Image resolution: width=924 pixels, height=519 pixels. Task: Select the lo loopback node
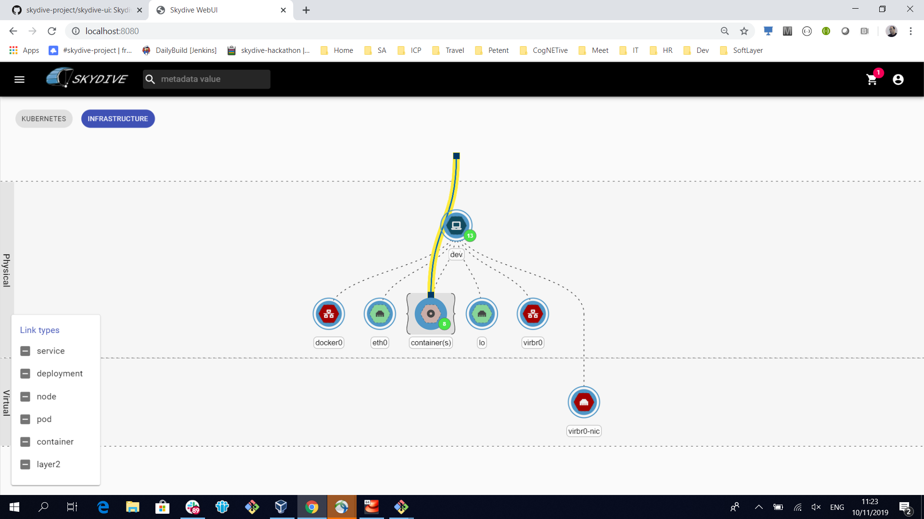(x=482, y=314)
